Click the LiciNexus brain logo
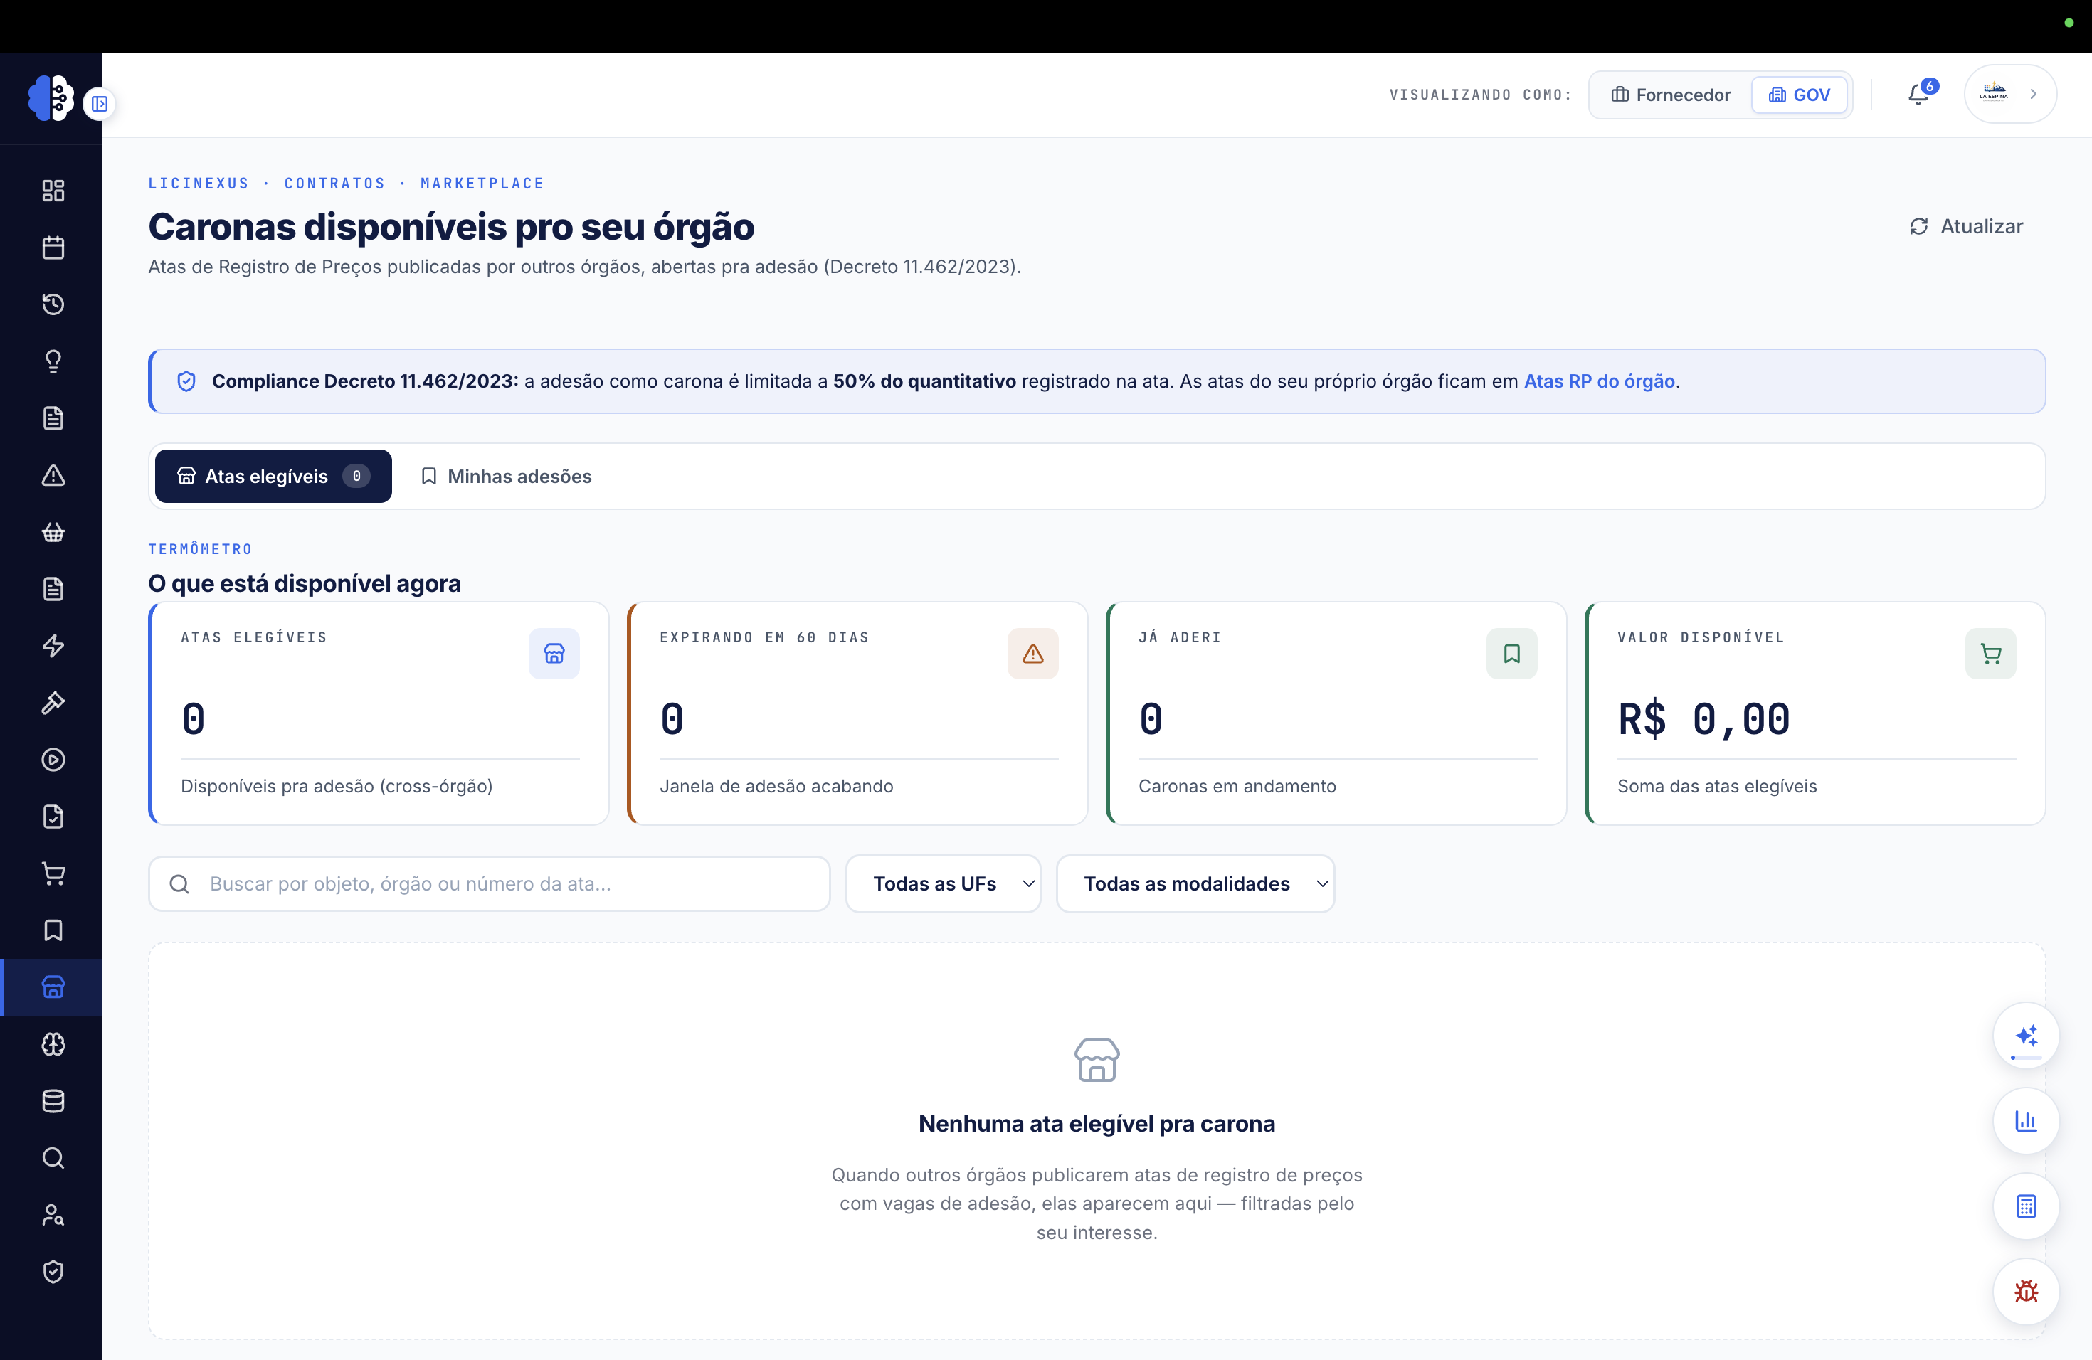Screen dimensions: 2092x1360 tap(51, 97)
